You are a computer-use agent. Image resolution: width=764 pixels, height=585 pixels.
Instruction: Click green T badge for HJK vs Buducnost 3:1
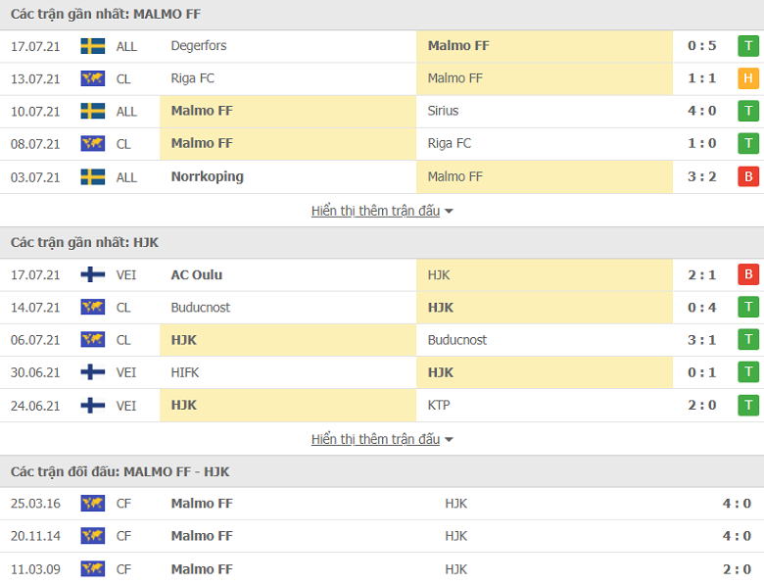(748, 340)
